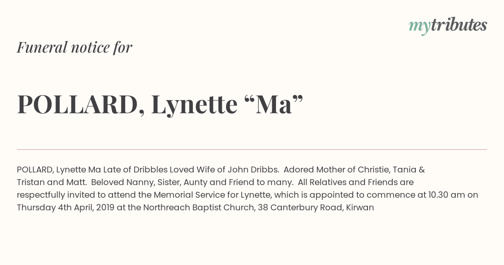Click the mytributes logo
Screen dimensions: 504x265
pos(448,26)
